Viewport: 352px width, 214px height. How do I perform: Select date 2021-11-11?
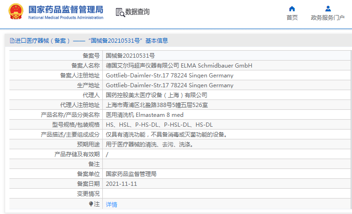pos(121,184)
